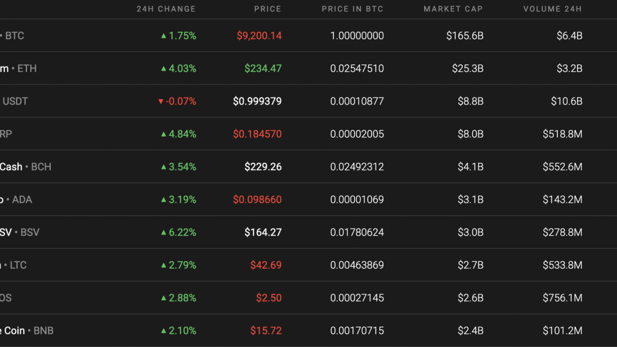
Task: Click the $4.1B market cap
Action: tap(470, 167)
